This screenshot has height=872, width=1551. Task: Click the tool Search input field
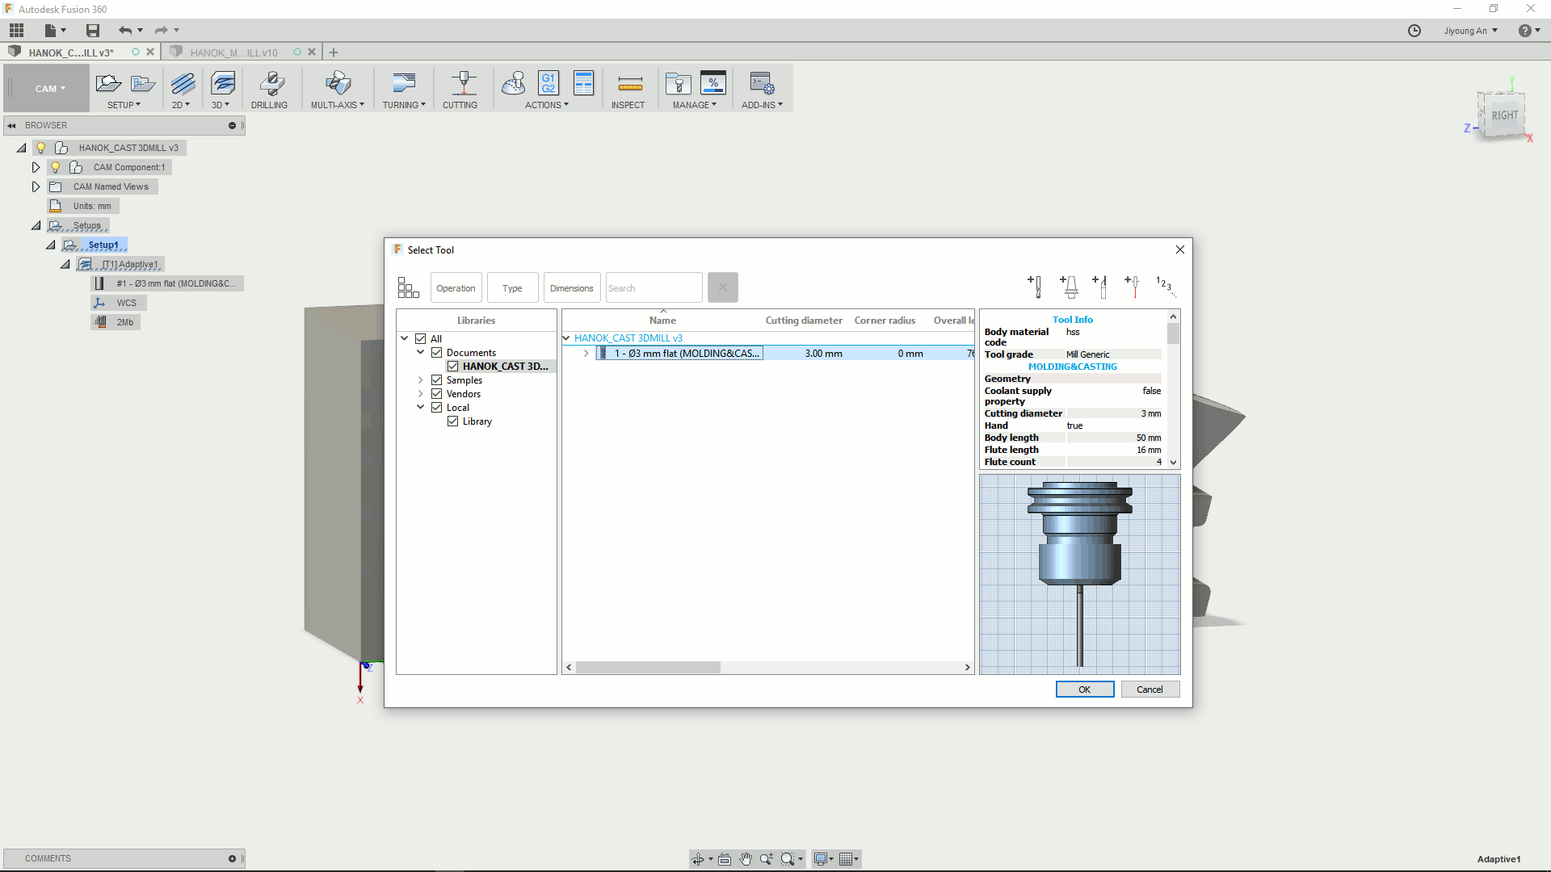pos(654,288)
